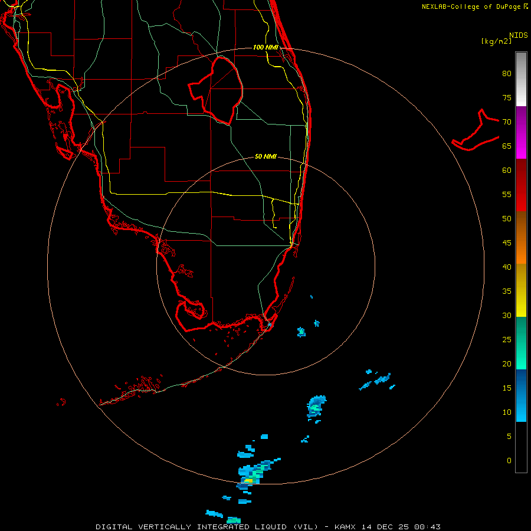The height and width of the screenshot is (531, 531).
Task: Click the scale value 20
Action: point(507,364)
